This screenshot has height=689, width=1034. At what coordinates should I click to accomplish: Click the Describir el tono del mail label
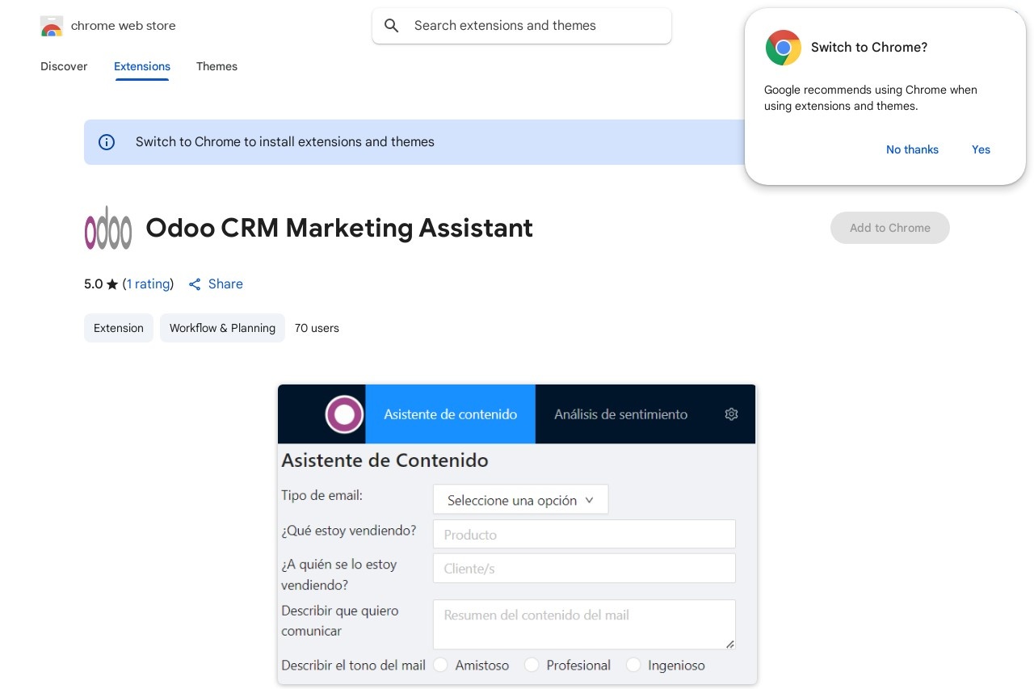click(x=353, y=666)
